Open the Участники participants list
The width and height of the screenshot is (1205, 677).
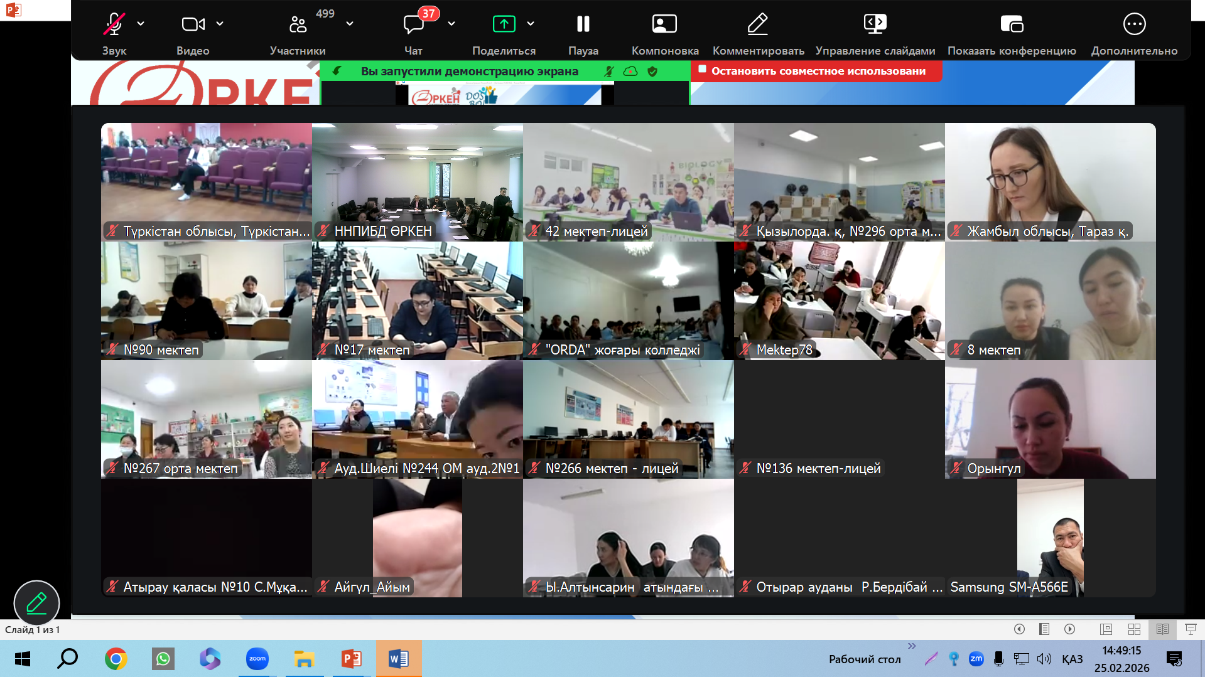click(298, 24)
